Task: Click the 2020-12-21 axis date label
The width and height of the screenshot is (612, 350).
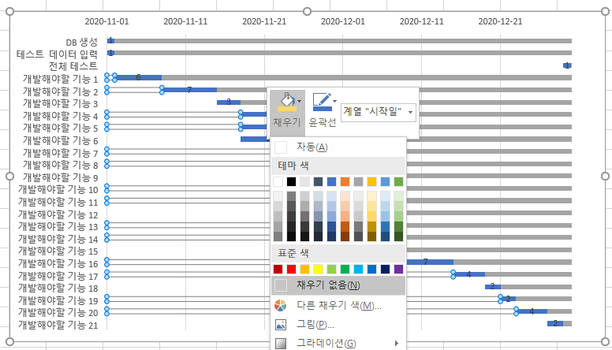Action: (500, 21)
